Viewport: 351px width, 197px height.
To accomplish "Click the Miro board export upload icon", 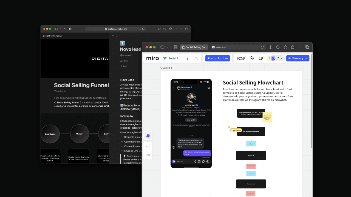I will coord(196,58).
